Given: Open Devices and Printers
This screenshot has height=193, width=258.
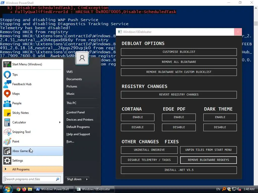Looking at the screenshot, I should [80, 119].
